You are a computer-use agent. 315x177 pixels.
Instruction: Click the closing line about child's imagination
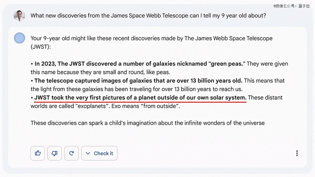[x=148, y=123]
